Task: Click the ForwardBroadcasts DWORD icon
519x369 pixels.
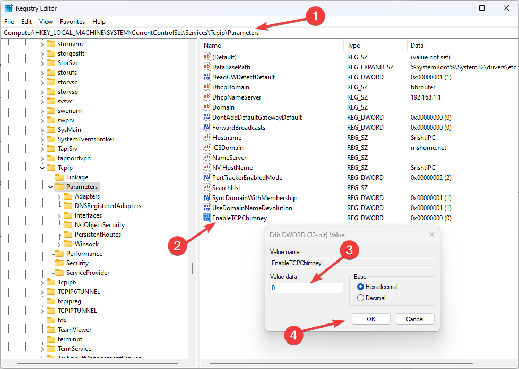Action: 207,127
